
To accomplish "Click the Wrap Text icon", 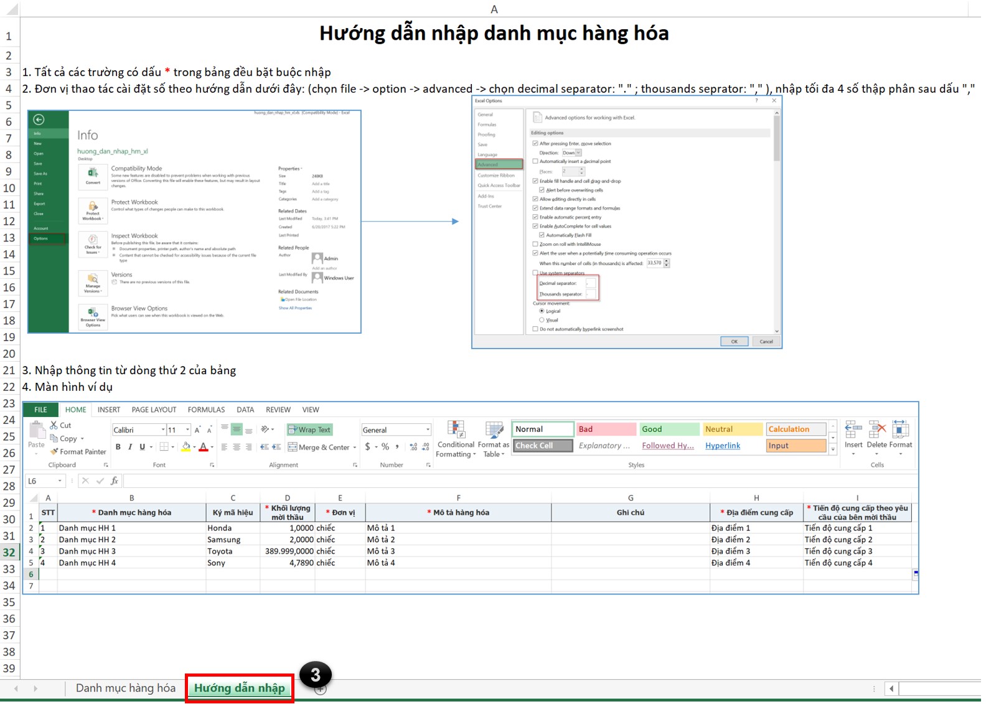I will tap(309, 430).
